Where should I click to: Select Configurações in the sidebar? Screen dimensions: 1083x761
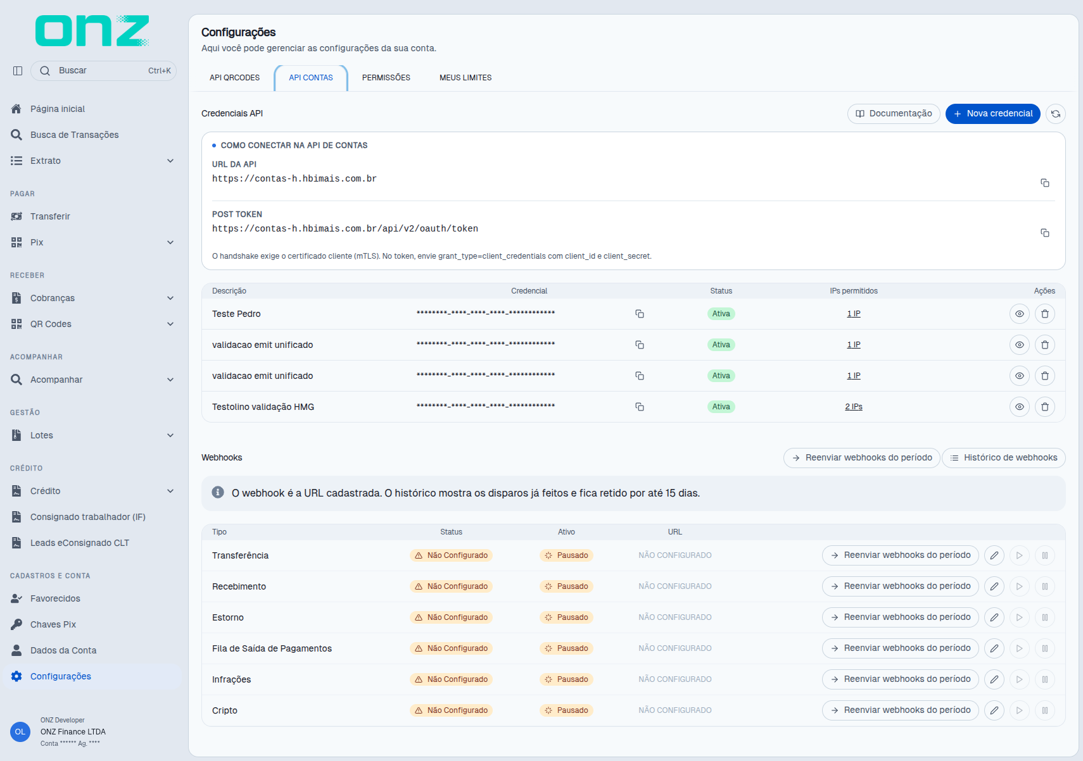(92, 676)
